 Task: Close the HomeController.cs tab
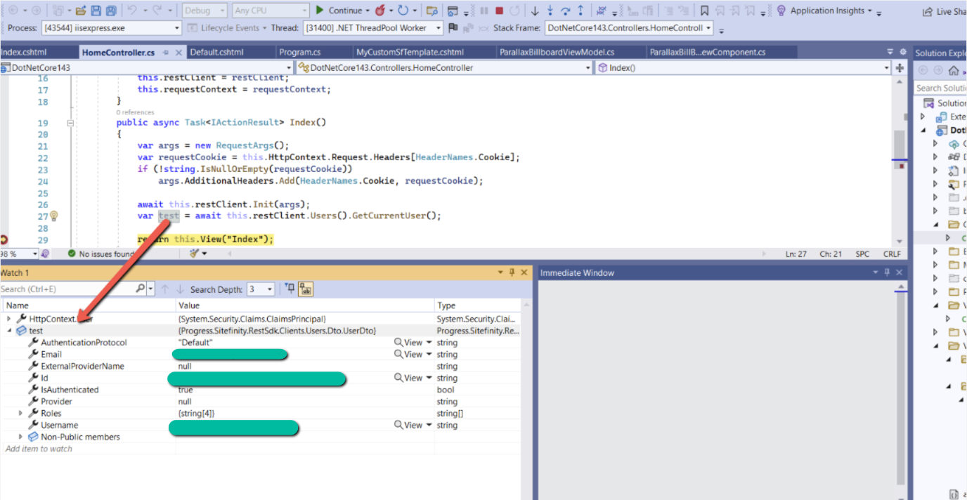179,53
